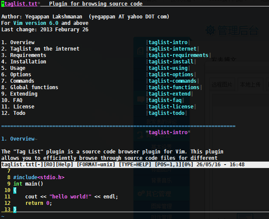Click [POS=1,1][0%] in the status line

174,165
